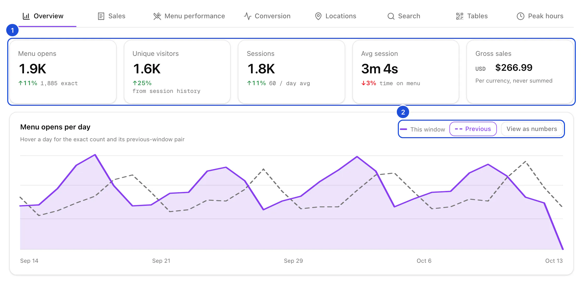This screenshot has width=582, height=281.
Task: Click the Menu performance utensils icon
Action: coord(157,16)
